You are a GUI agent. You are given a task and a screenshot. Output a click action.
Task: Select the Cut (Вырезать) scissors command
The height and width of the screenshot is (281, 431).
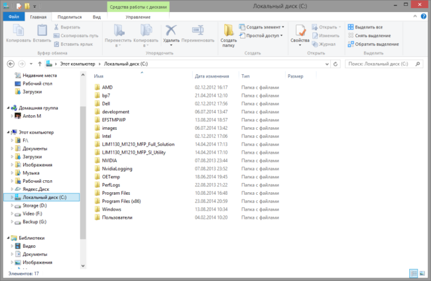pos(67,27)
